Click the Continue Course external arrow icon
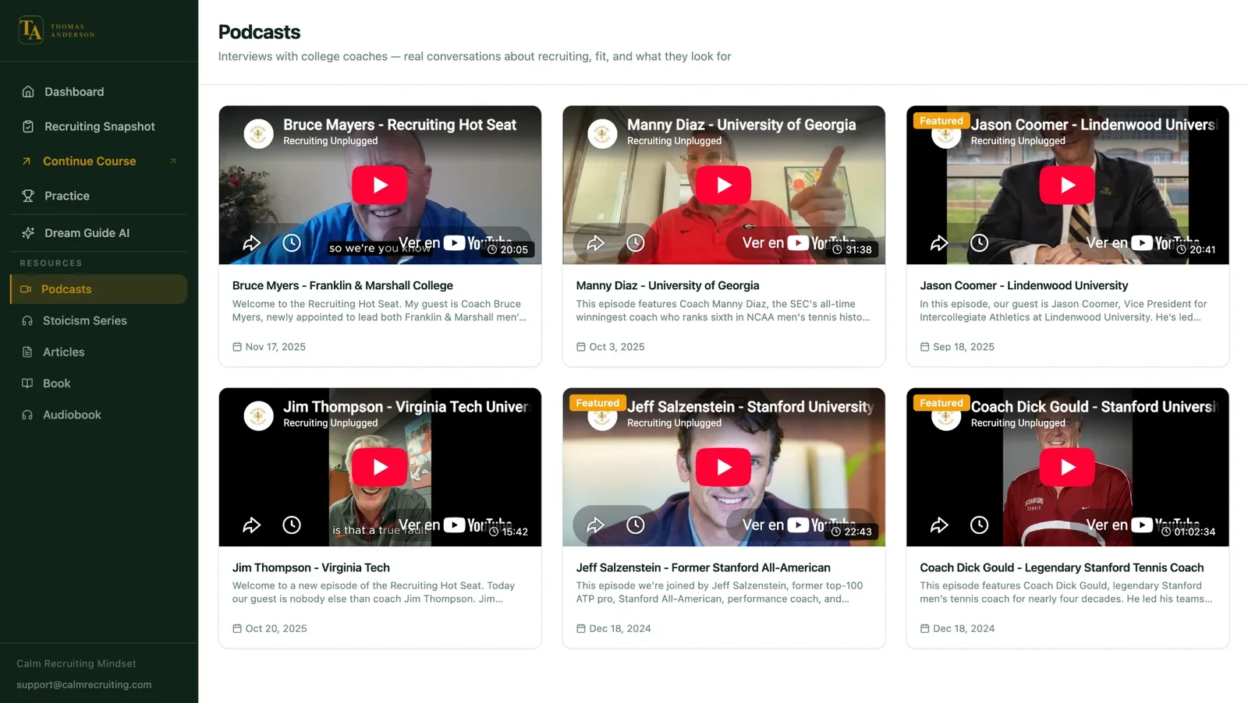Screen dimensions: 1248x703 172,161
